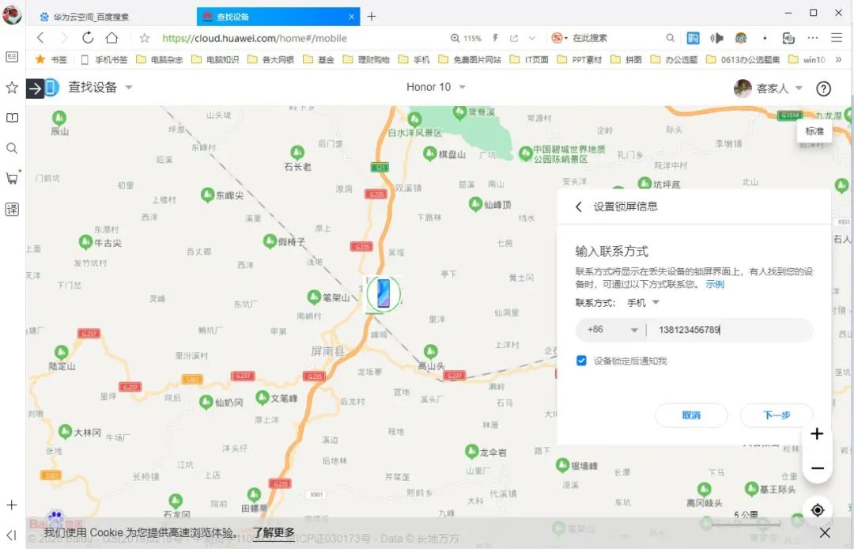
Task: Click the bookmark star inside the address bar
Action: click(x=144, y=37)
